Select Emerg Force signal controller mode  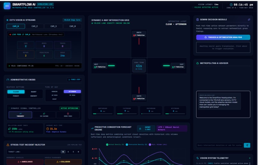point(68,115)
